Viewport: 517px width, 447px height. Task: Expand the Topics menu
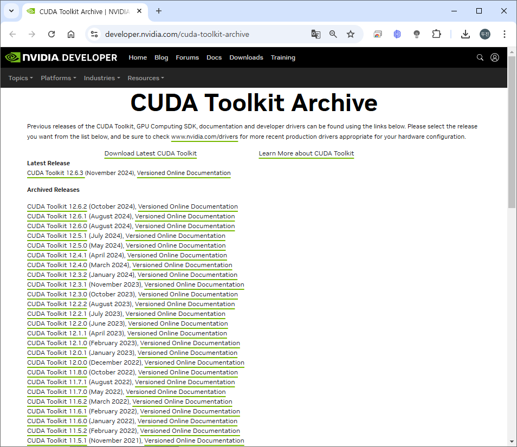(x=21, y=78)
